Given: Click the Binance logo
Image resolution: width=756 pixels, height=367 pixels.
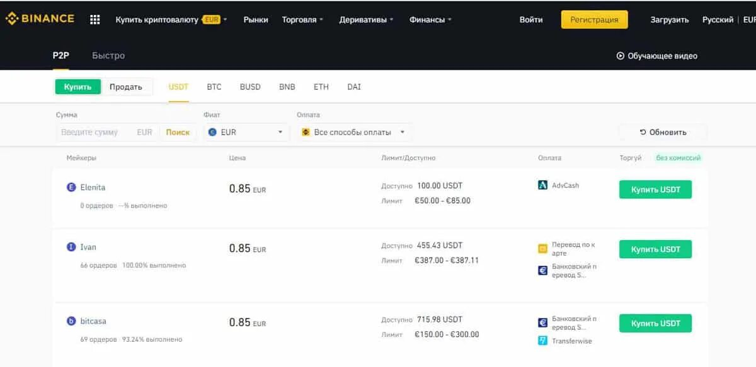Looking at the screenshot, I should pyautogui.click(x=40, y=19).
